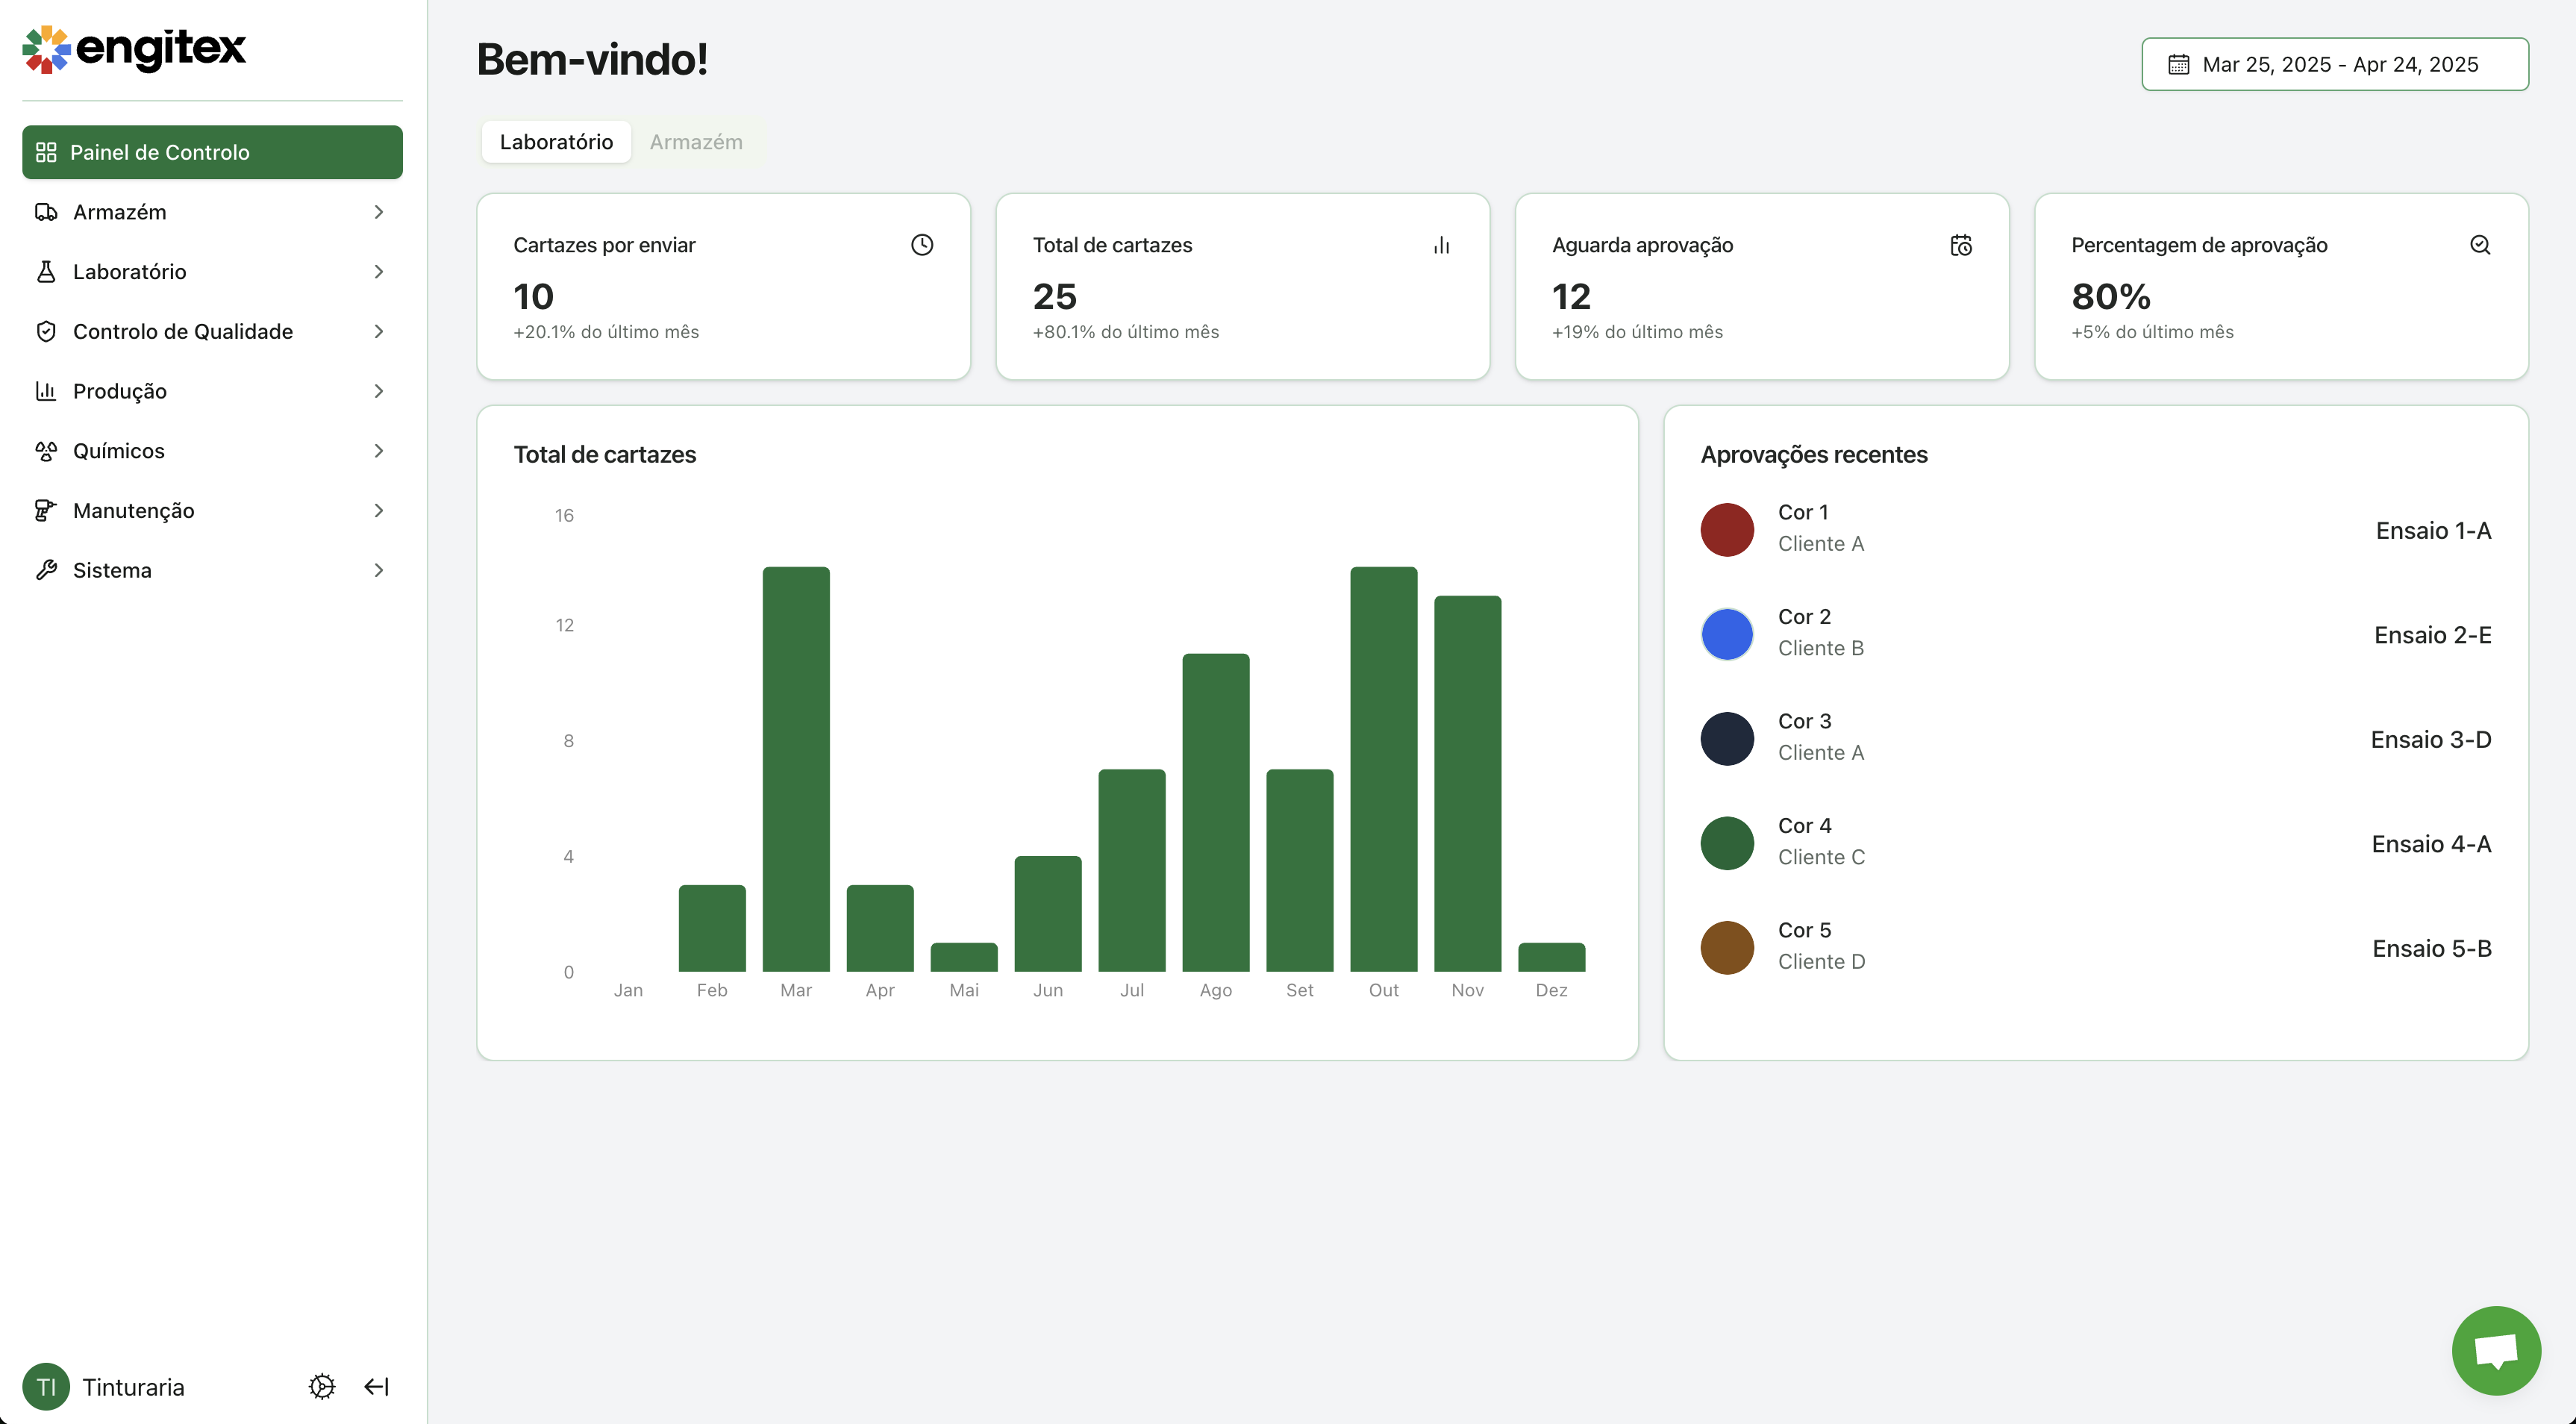The height and width of the screenshot is (1424, 2576).
Task: Click calendar-clock icon on Aguarda aprovação
Action: point(1961,245)
